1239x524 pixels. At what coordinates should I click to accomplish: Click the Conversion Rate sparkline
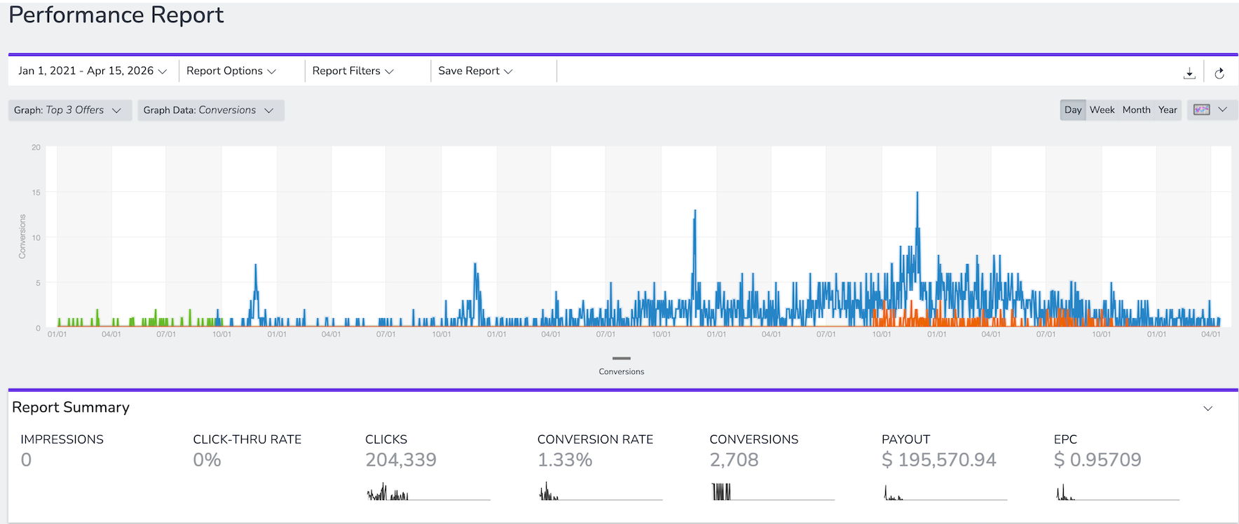pos(599,492)
